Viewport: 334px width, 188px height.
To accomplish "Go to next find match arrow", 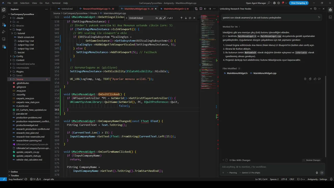I will point(186,18).
